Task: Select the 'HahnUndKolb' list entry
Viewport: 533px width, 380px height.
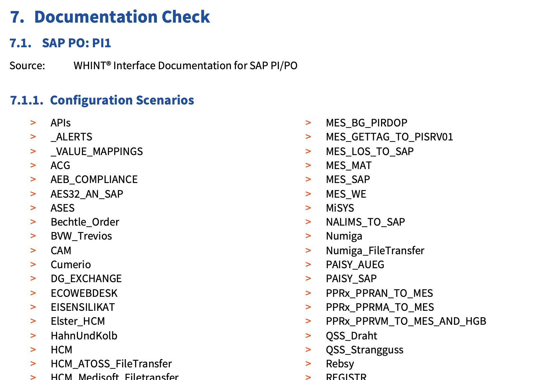Action: point(84,336)
